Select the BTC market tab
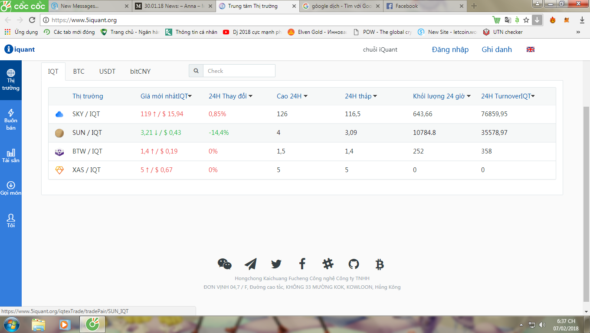 (79, 72)
